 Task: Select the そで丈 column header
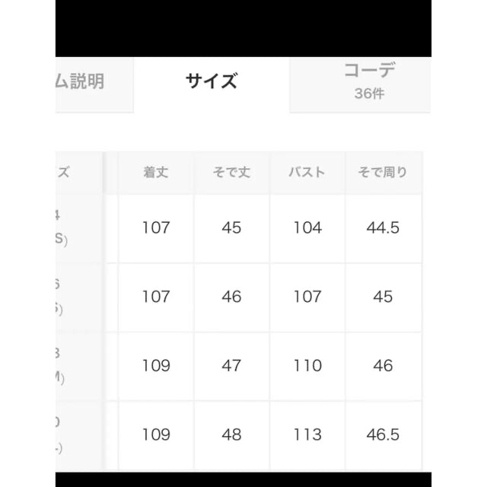pos(231,173)
